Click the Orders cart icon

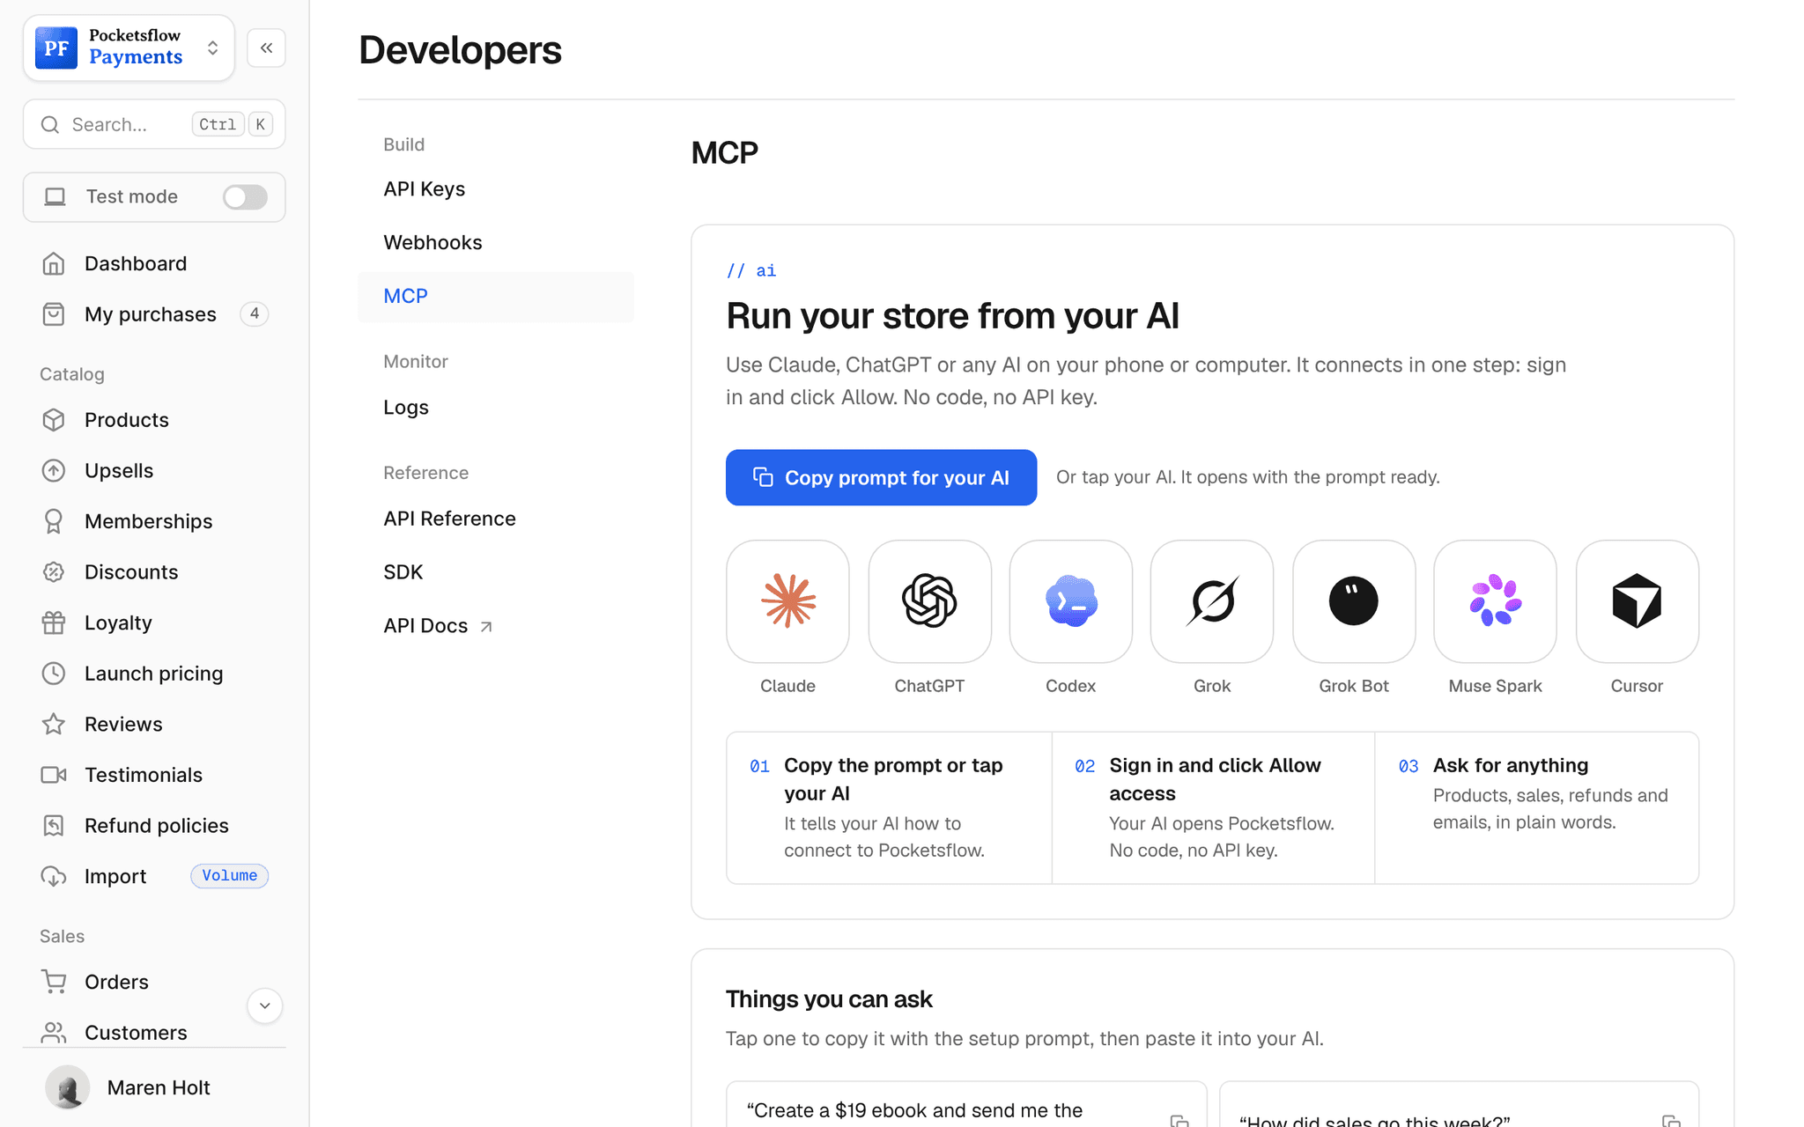(54, 982)
